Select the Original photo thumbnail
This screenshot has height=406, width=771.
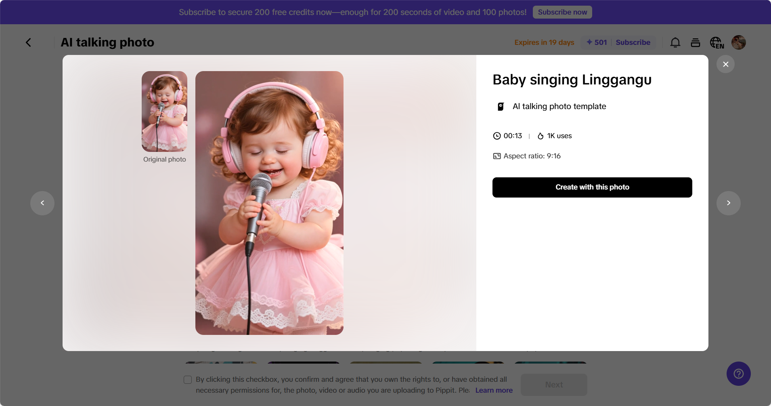coord(164,111)
